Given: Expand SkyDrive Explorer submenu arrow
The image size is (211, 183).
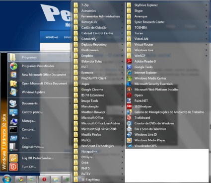Looking at the screenshot, I should coord(206,5).
